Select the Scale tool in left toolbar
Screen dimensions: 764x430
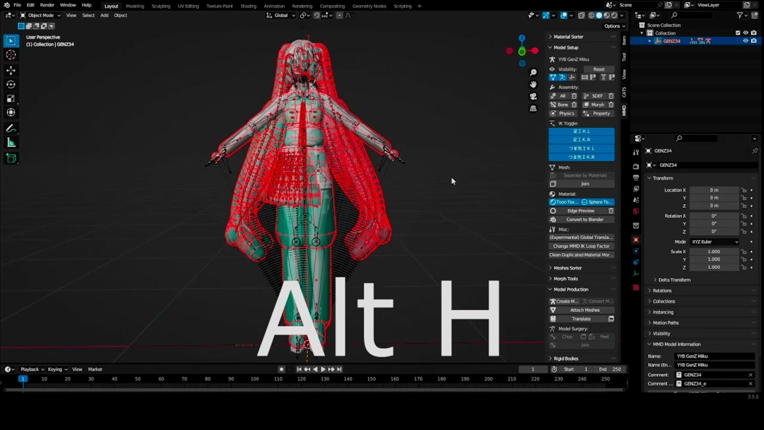tap(11, 99)
